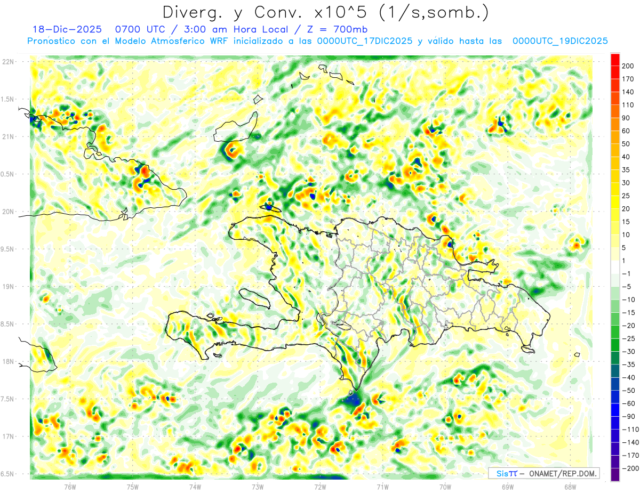Click the color scale value '-170'
The image size is (640, 494).
coord(630,455)
